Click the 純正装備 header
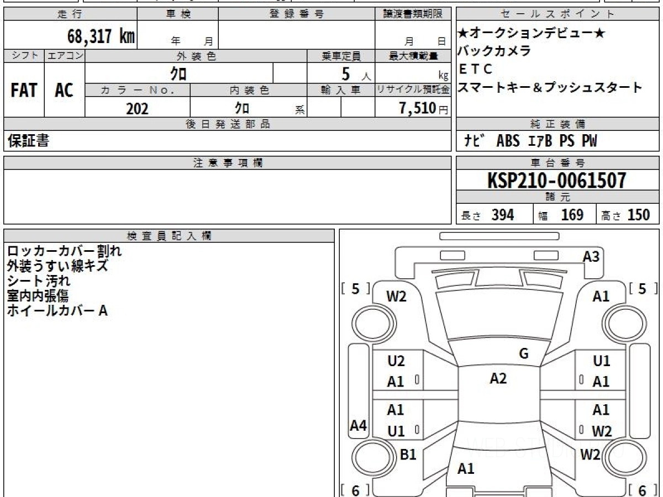 (x=558, y=124)
